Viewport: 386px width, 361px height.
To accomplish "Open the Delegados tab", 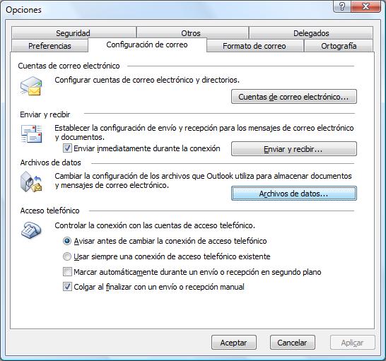I will 311,33.
